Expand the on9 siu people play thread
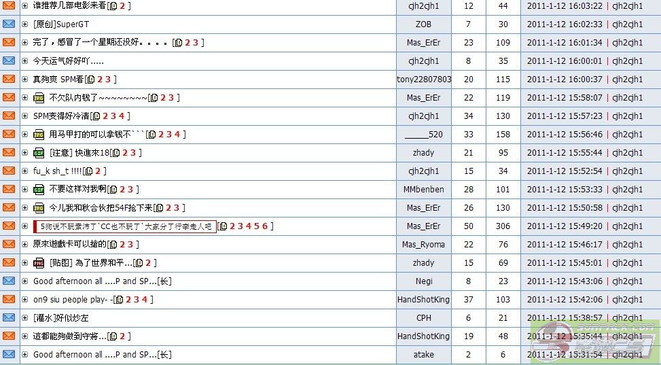Viewport: 661px width, 365px height. coord(25,300)
